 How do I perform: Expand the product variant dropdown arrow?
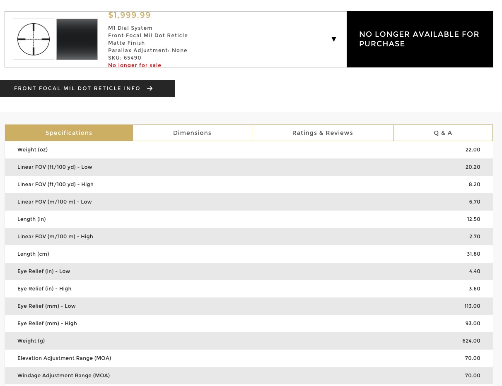[x=333, y=39]
